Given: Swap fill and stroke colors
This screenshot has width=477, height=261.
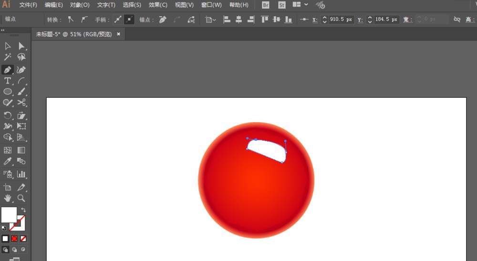Looking at the screenshot, I should tap(23, 210).
